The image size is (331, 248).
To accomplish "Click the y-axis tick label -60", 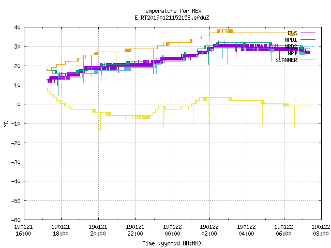I will click(16, 220).
